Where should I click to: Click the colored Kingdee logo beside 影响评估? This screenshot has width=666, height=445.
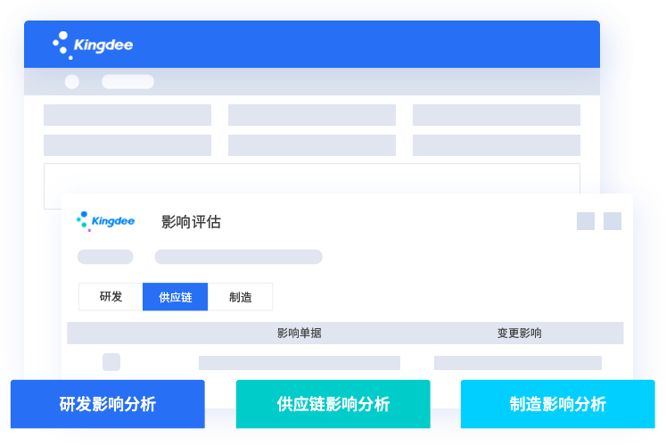105,220
